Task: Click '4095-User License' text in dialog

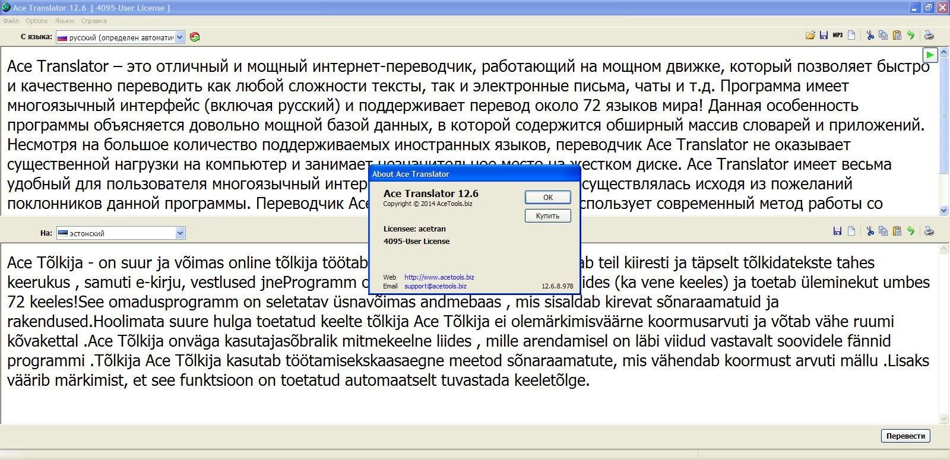Action: coord(416,241)
